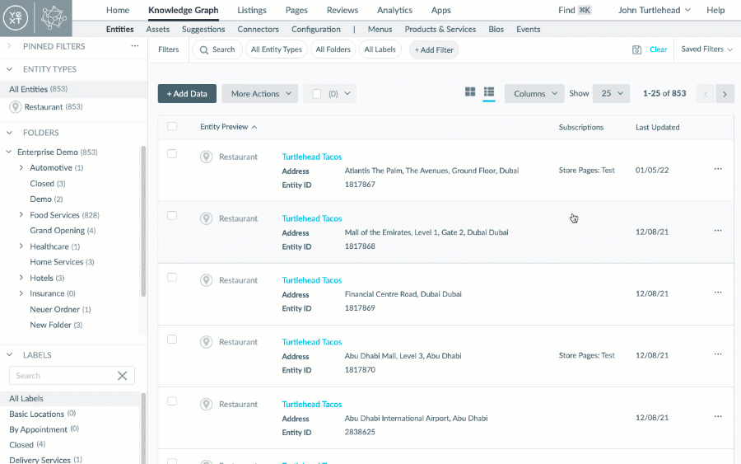Open the Reviews tab
The height and width of the screenshot is (464, 741).
pyautogui.click(x=343, y=11)
